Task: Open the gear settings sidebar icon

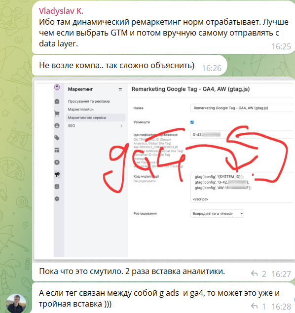Action: click(x=57, y=199)
